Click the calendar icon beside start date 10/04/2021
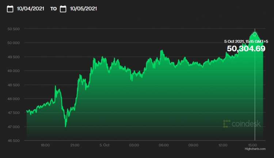The width and height of the screenshot is (274, 158). 10,9
